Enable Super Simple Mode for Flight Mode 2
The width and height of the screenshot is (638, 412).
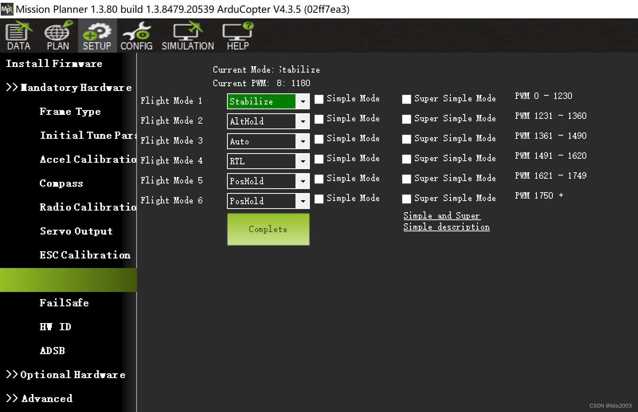(x=407, y=119)
